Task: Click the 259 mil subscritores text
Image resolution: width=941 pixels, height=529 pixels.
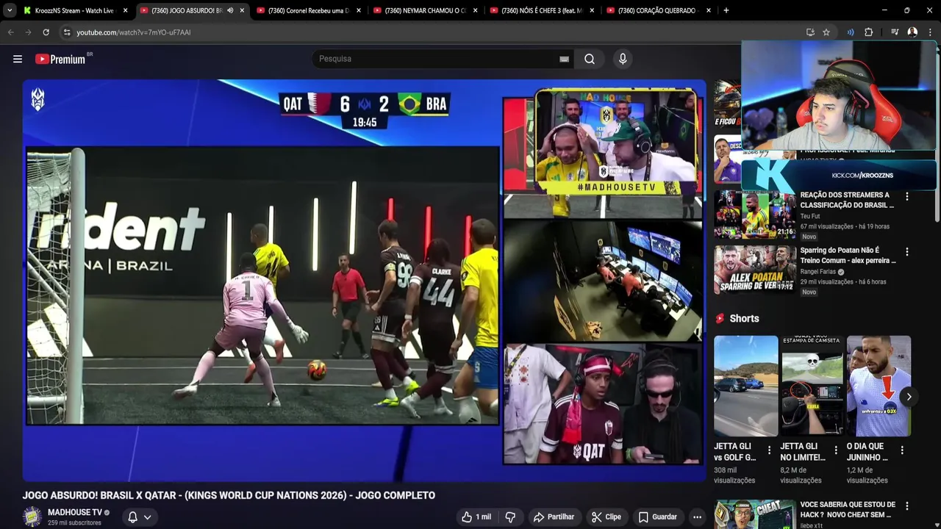Action: tap(74, 523)
